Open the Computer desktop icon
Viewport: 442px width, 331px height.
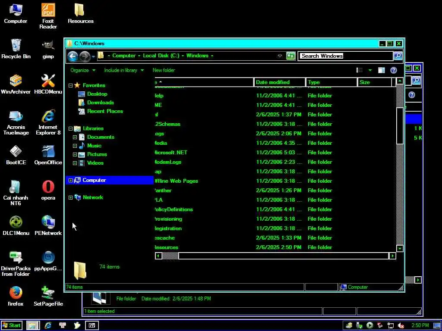coord(16,13)
